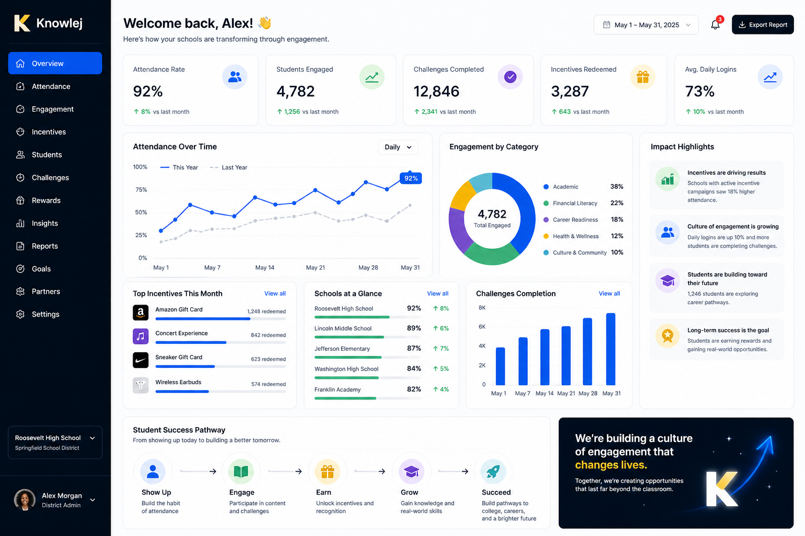The width and height of the screenshot is (805, 536).
Task: Click the Export Report button
Action: tap(763, 25)
